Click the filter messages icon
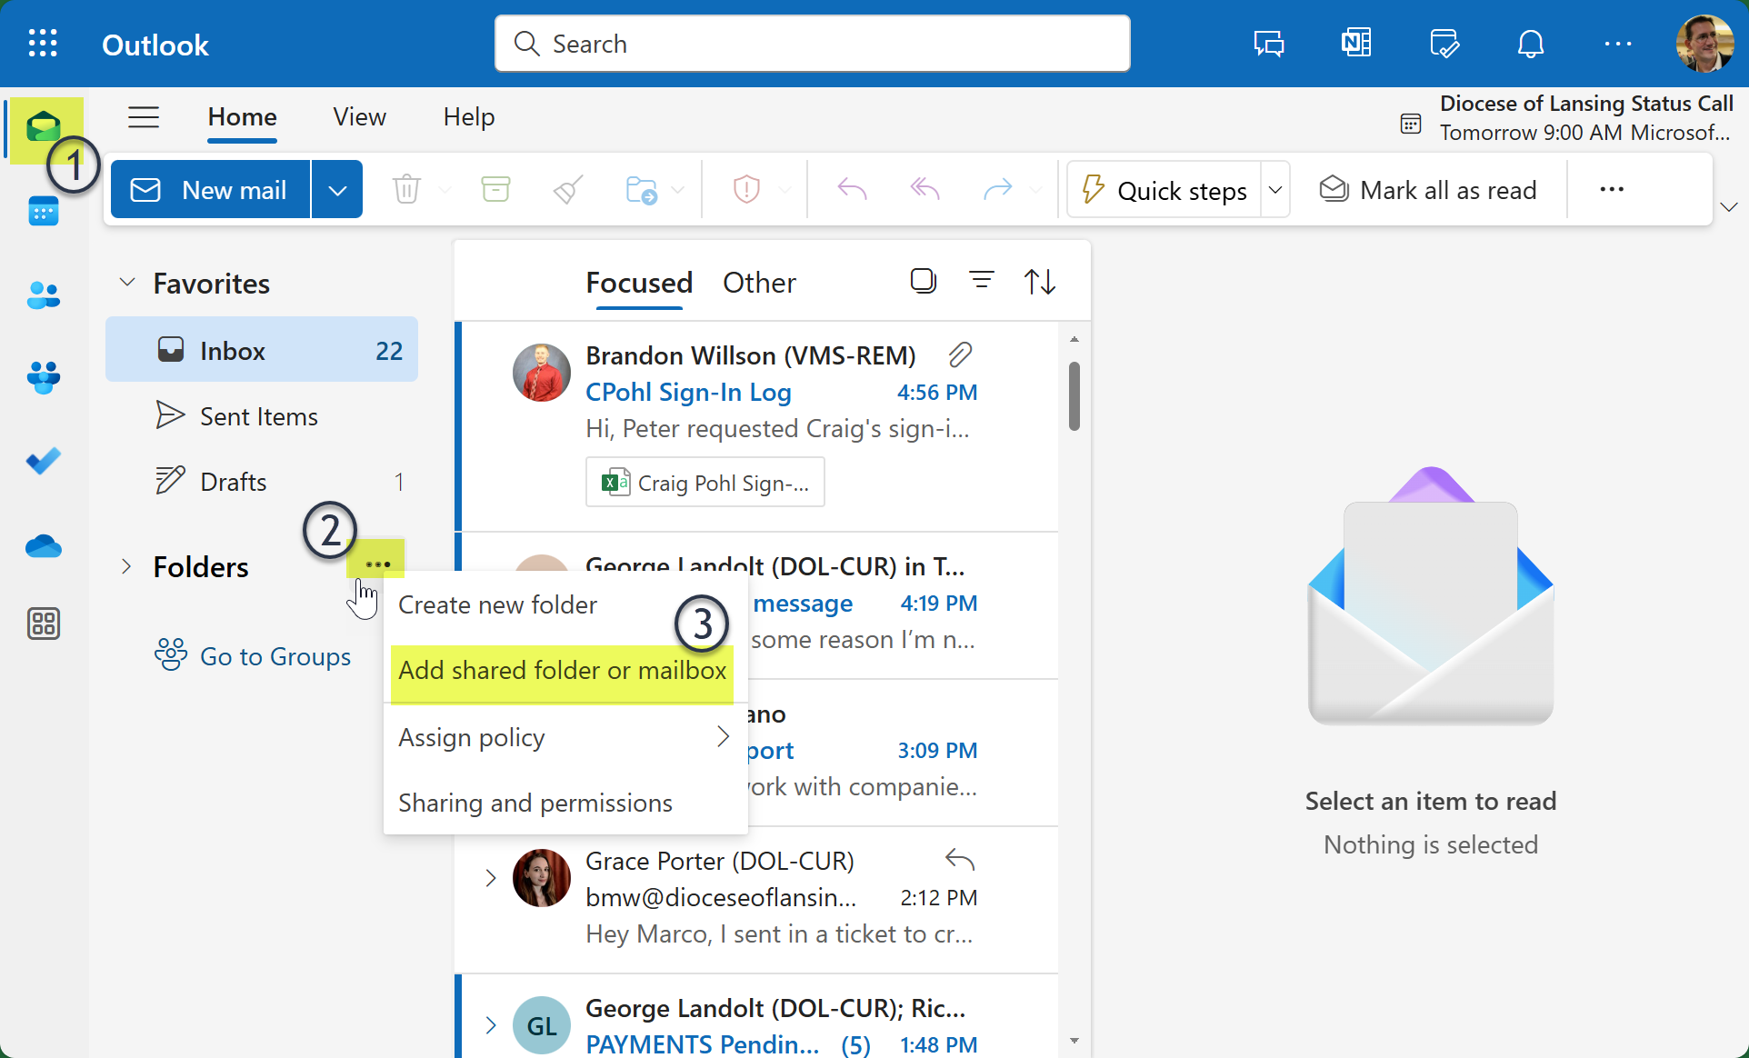The width and height of the screenshot is (1749, 1058). point(981,281)
